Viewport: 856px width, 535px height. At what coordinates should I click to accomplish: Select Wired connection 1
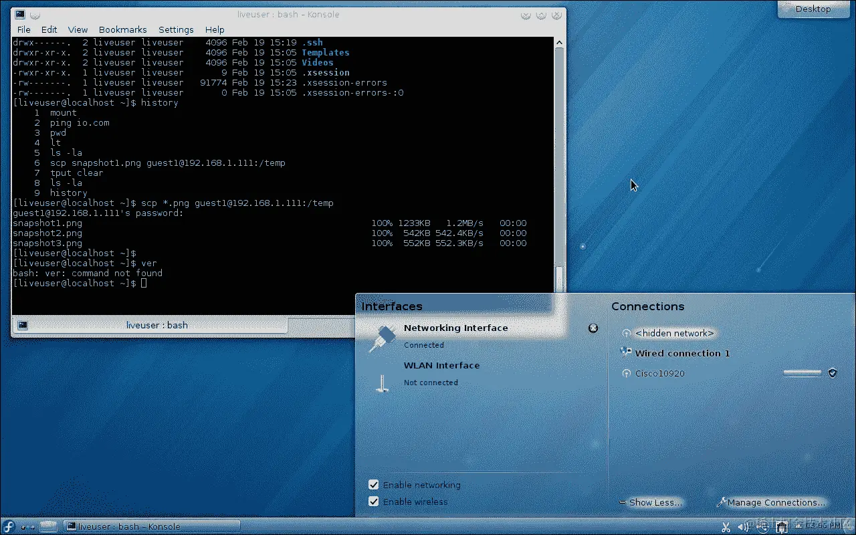tap(682, 353)
